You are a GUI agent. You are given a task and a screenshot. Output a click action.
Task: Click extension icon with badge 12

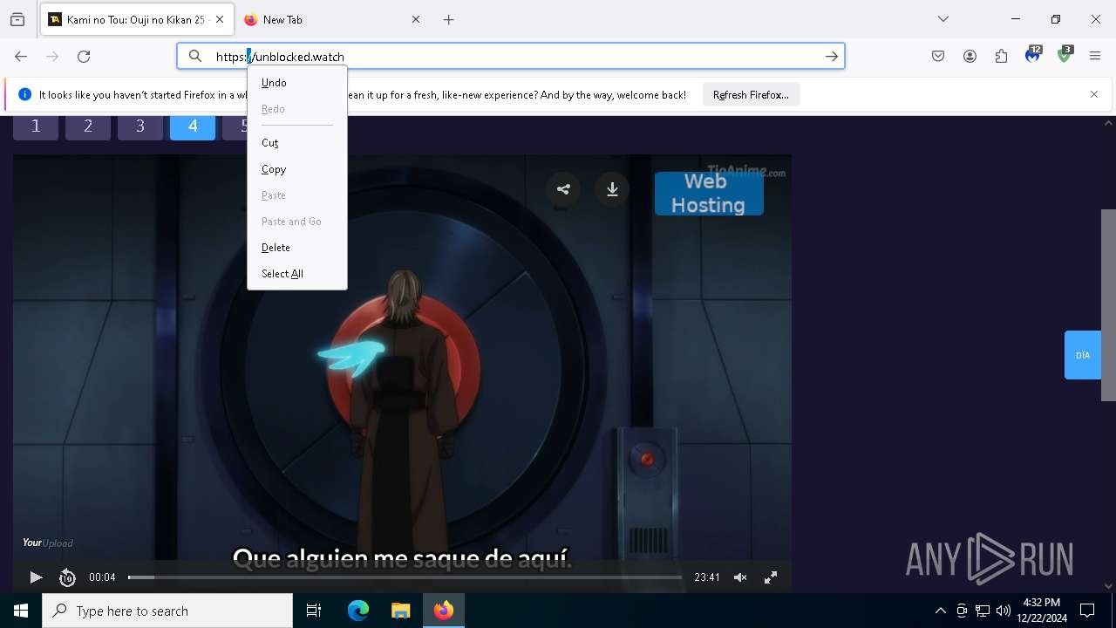coord(1033,55)
